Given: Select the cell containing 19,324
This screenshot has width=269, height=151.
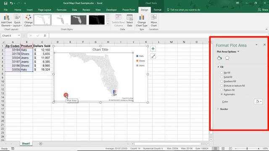Looking at the screenshot, I should (42, 70).
